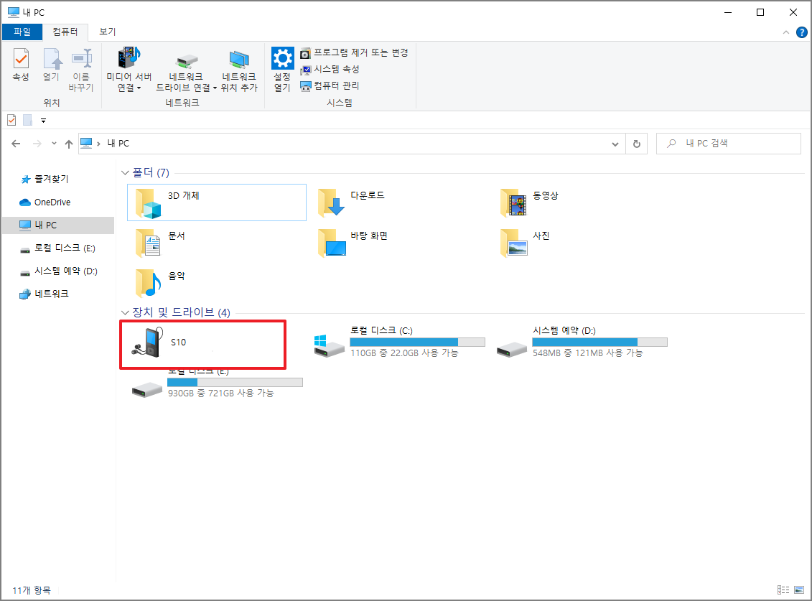Open Customize Quick Access Toolbar arrow
Screen dimensions: 812x601
pos(44,121)
